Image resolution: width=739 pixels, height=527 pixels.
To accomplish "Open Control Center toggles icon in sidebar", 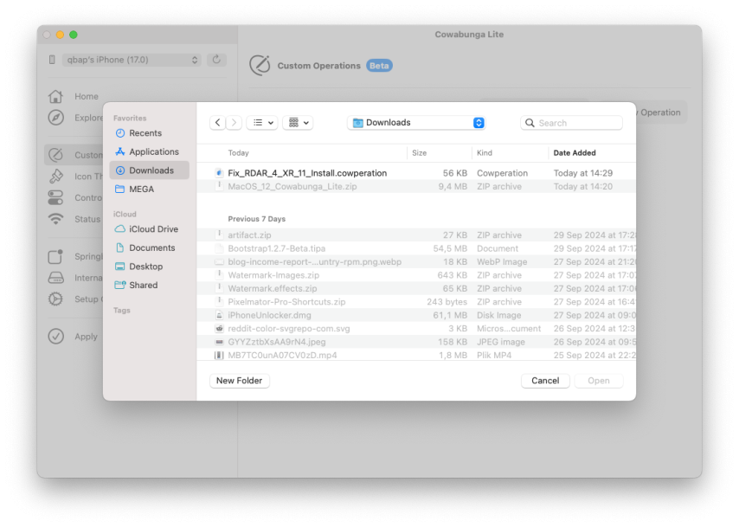I will pyautogui.click(x=55, y=197).
